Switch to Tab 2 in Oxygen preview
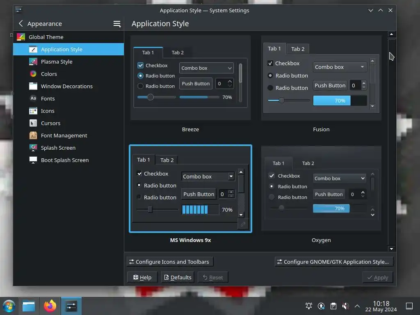The width and height of the screenshot is (420, 315). [x=308, y=163]
